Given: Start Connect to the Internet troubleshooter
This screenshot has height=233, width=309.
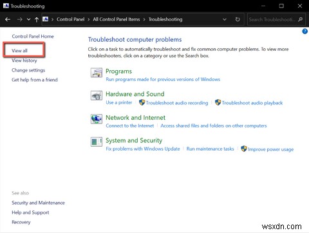Looking at the screenshot, I should (x=130, y=126).
